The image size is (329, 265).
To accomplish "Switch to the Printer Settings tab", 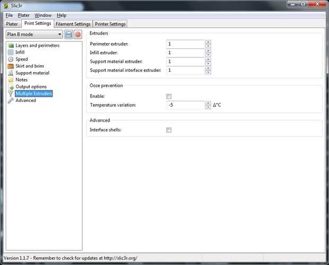I will (110, 24).
